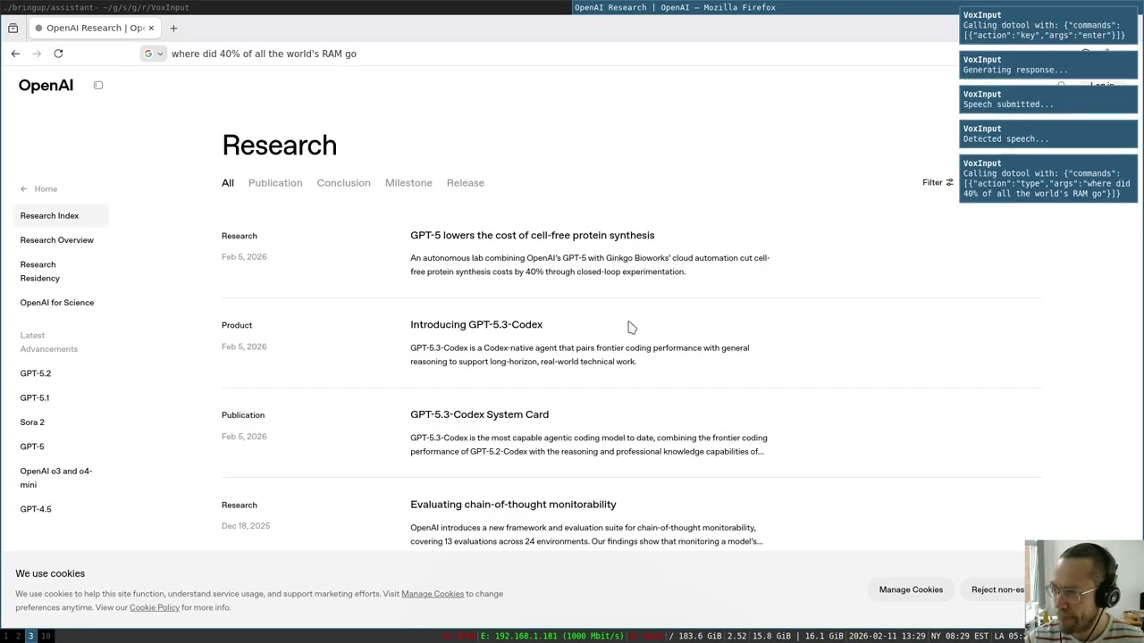Click the Research page heading
The width and height of the screenshot is (1144, 643).
coord(279,145)
